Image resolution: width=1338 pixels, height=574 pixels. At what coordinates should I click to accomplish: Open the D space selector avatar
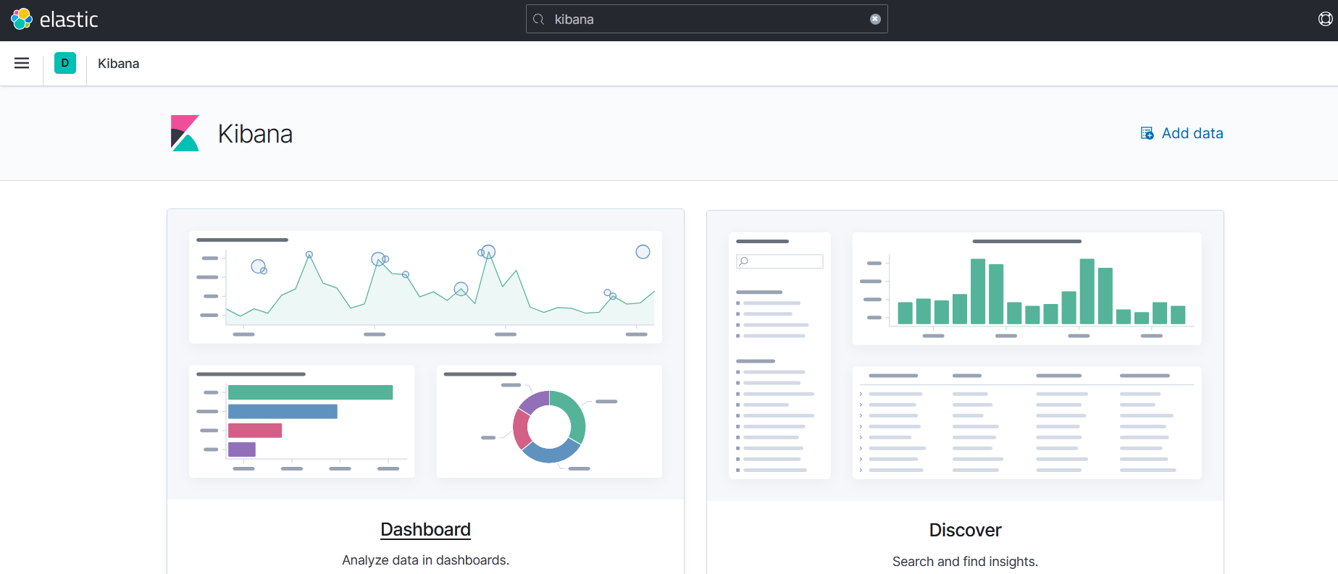tap(65, 63)
